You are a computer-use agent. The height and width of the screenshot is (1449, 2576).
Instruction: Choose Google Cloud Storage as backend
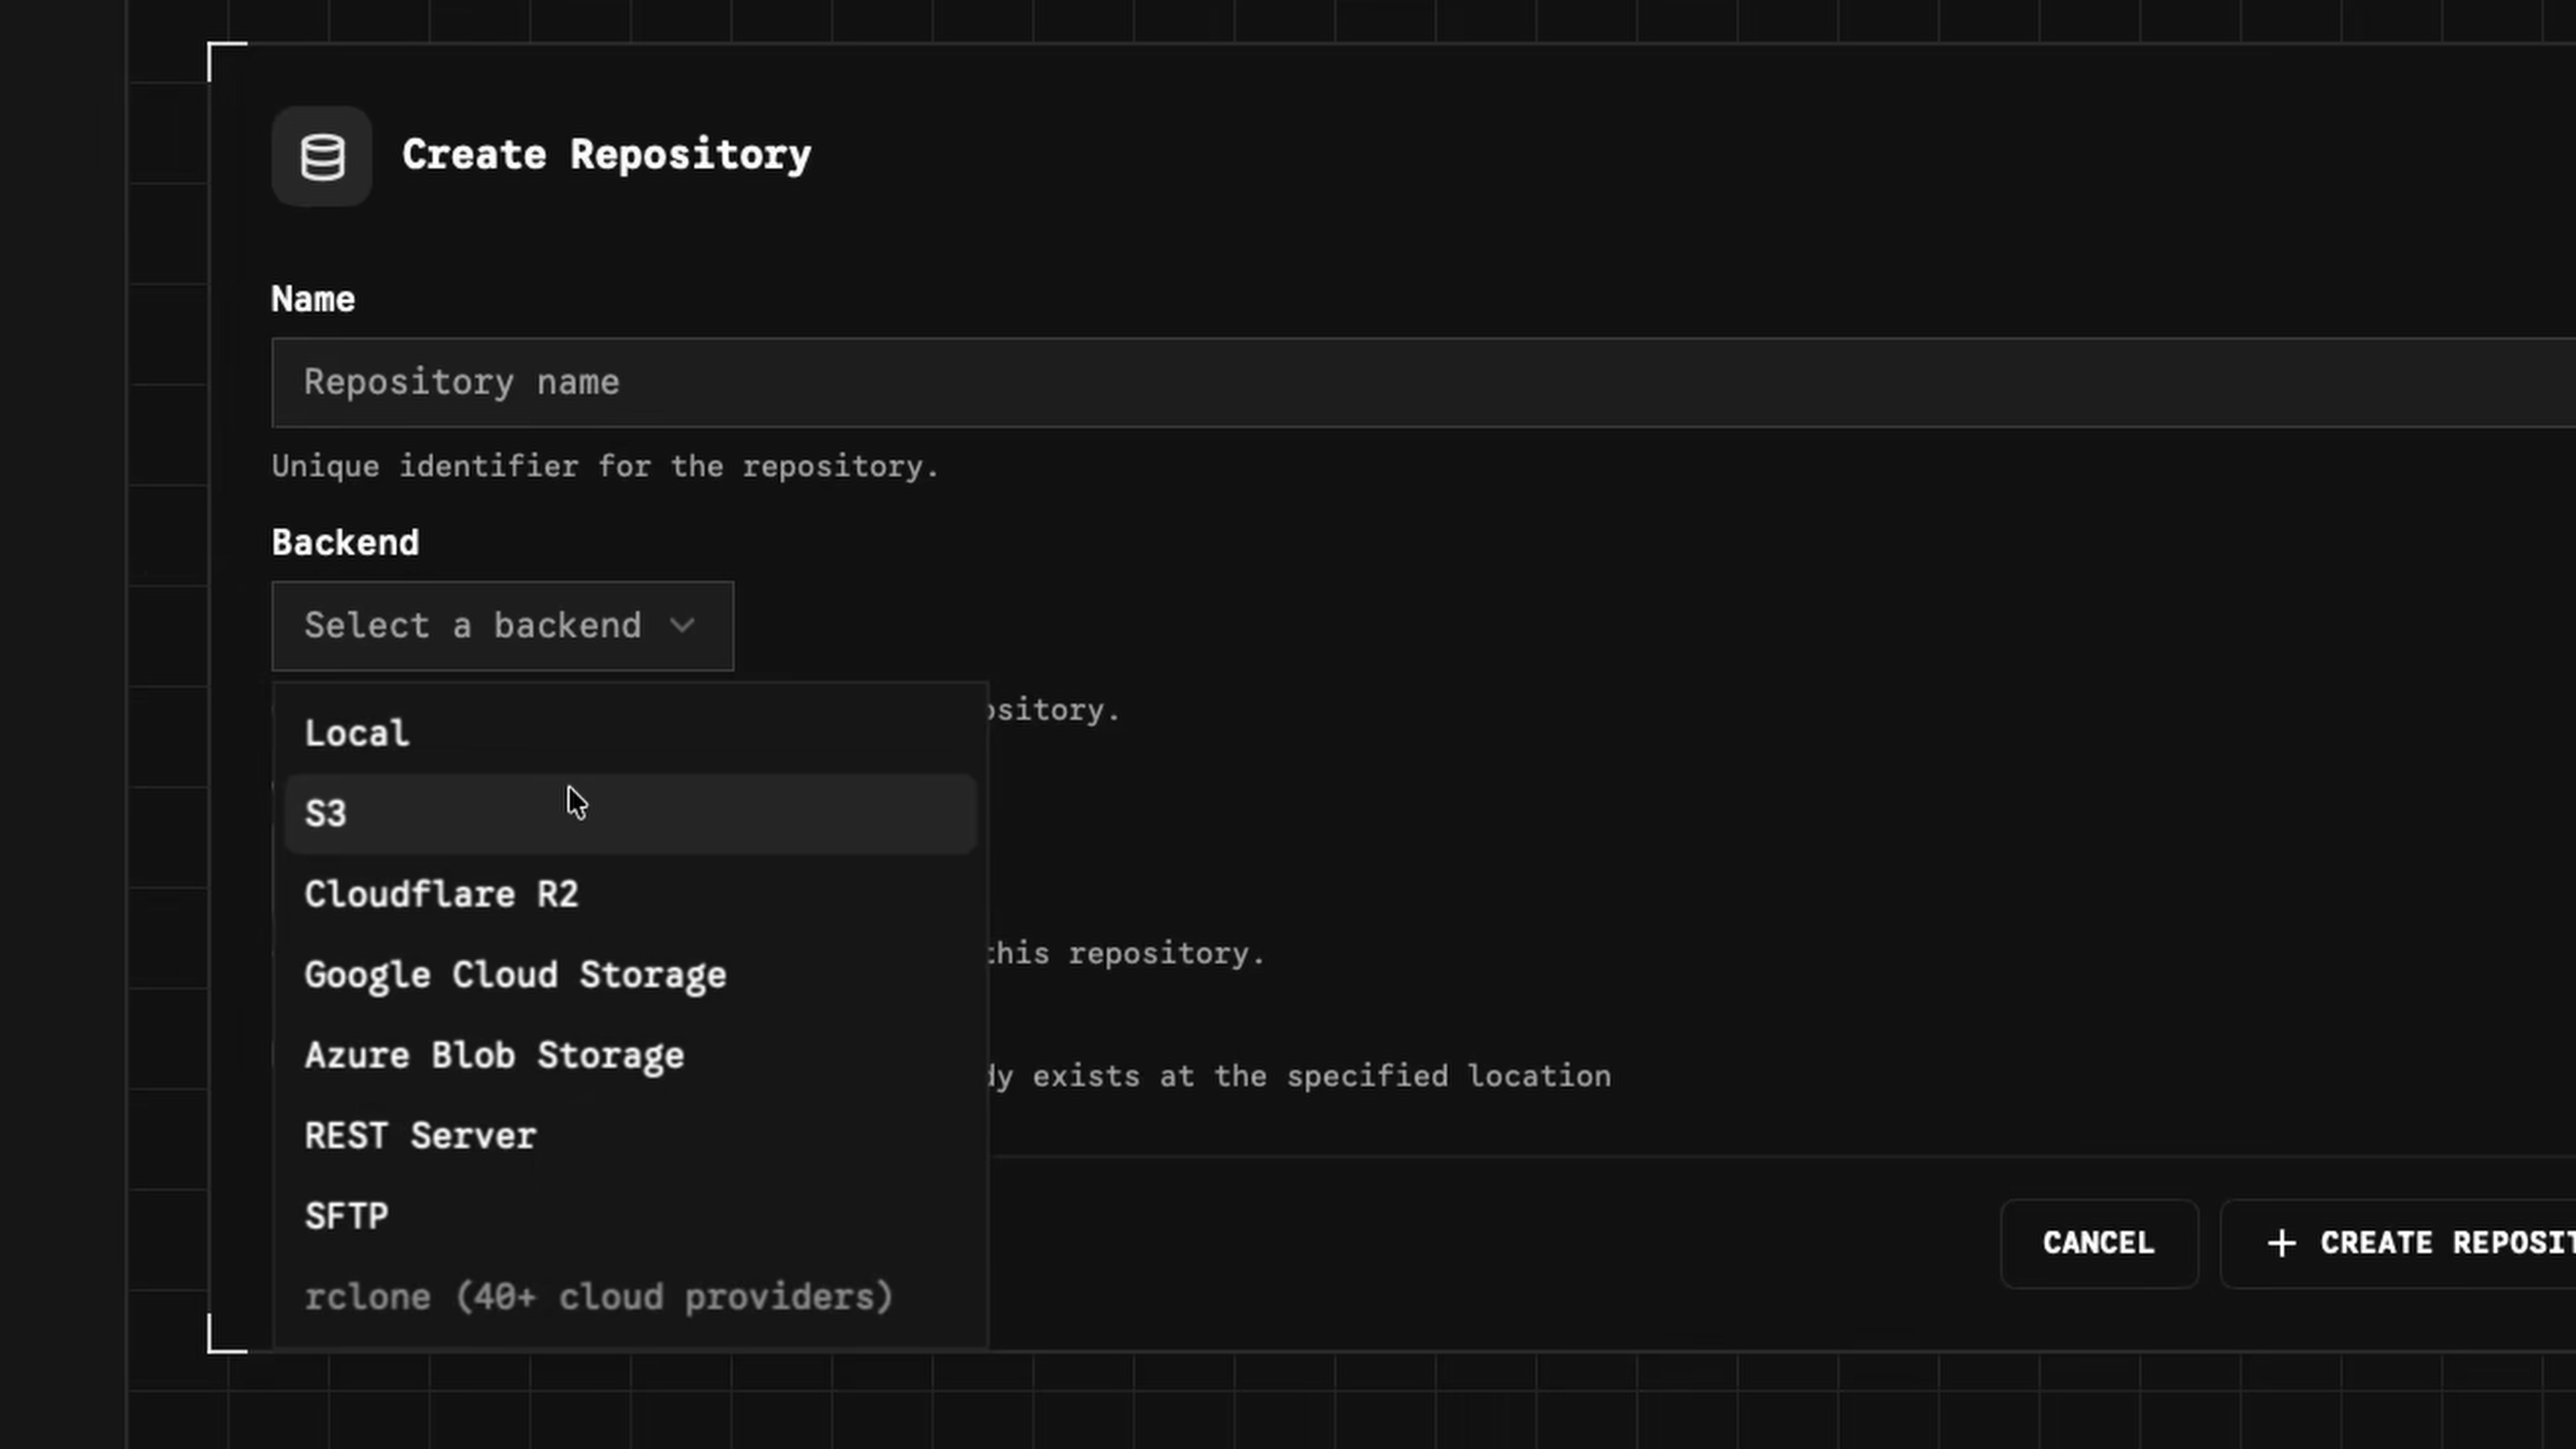tap(515, 975)
